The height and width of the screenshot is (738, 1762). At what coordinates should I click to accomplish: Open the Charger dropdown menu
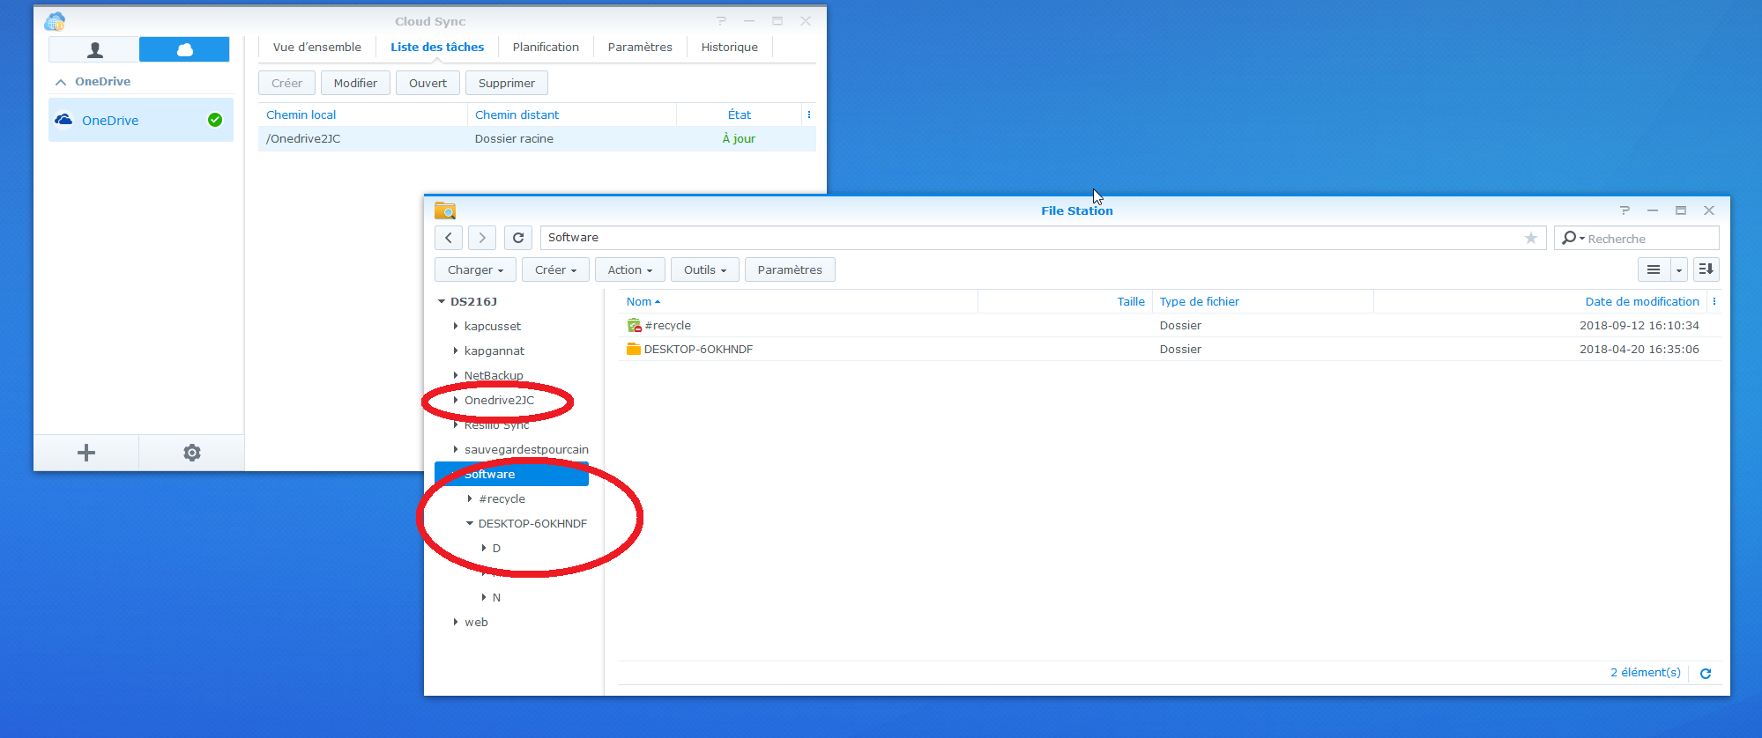pos(475,270)
